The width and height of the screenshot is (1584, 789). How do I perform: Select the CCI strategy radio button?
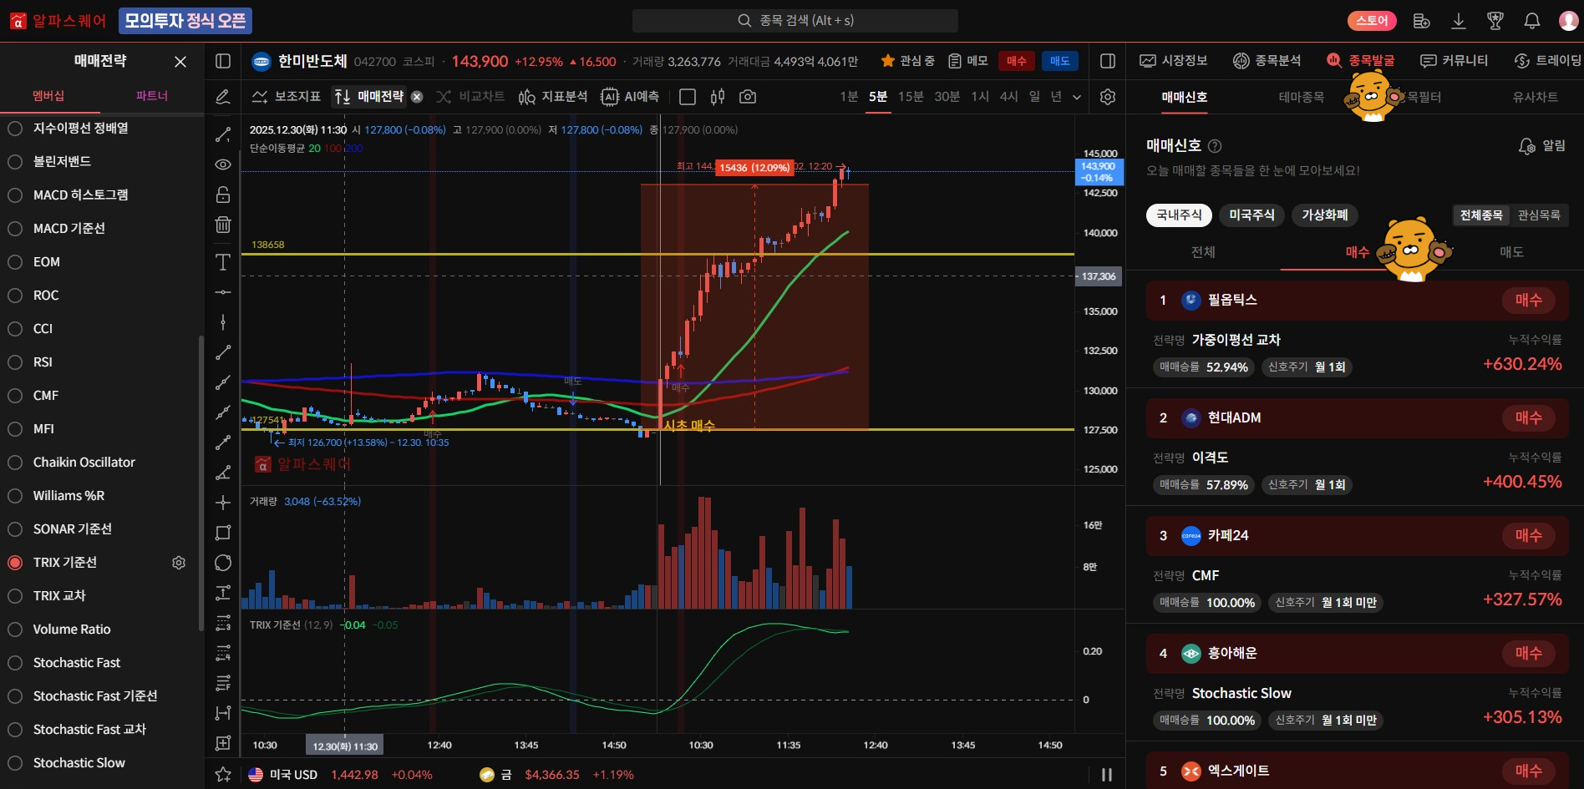coord(15,329)
